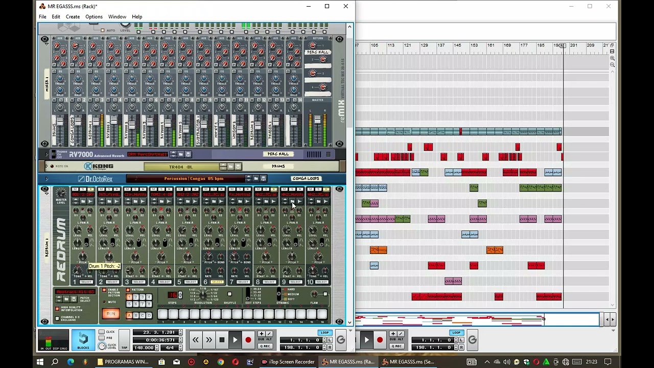Open the Help menu
This screenshot has width=654, height=368.
click(x=137, y=17)
